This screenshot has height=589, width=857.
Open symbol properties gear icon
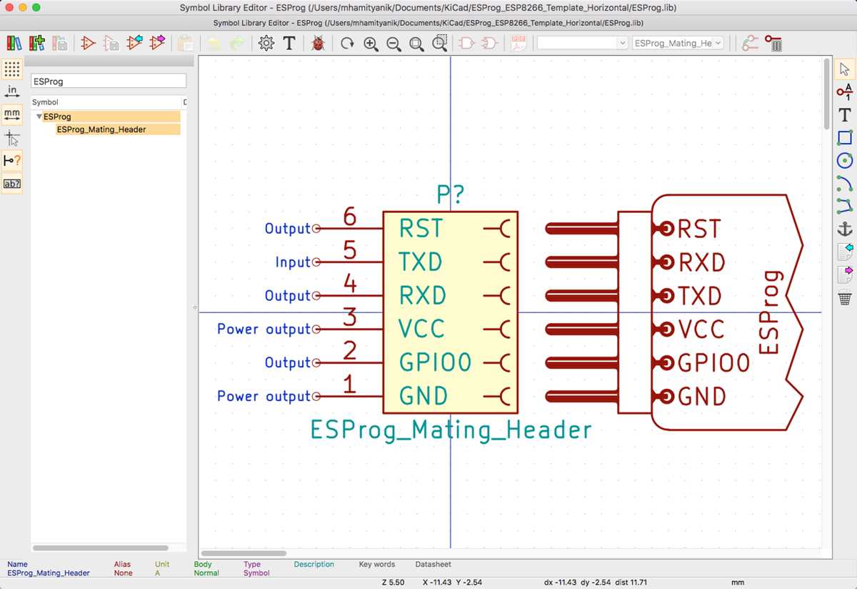coord(266,43)
